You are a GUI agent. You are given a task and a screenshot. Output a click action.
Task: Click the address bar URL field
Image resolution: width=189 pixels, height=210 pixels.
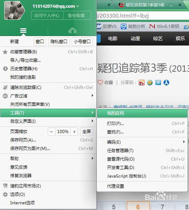(143, 16)
